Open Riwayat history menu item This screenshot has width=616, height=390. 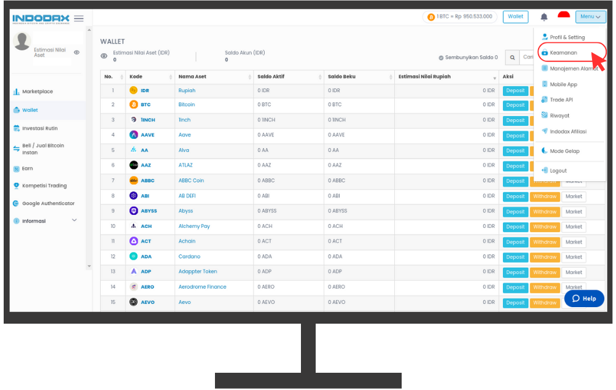tap(555, 115)
